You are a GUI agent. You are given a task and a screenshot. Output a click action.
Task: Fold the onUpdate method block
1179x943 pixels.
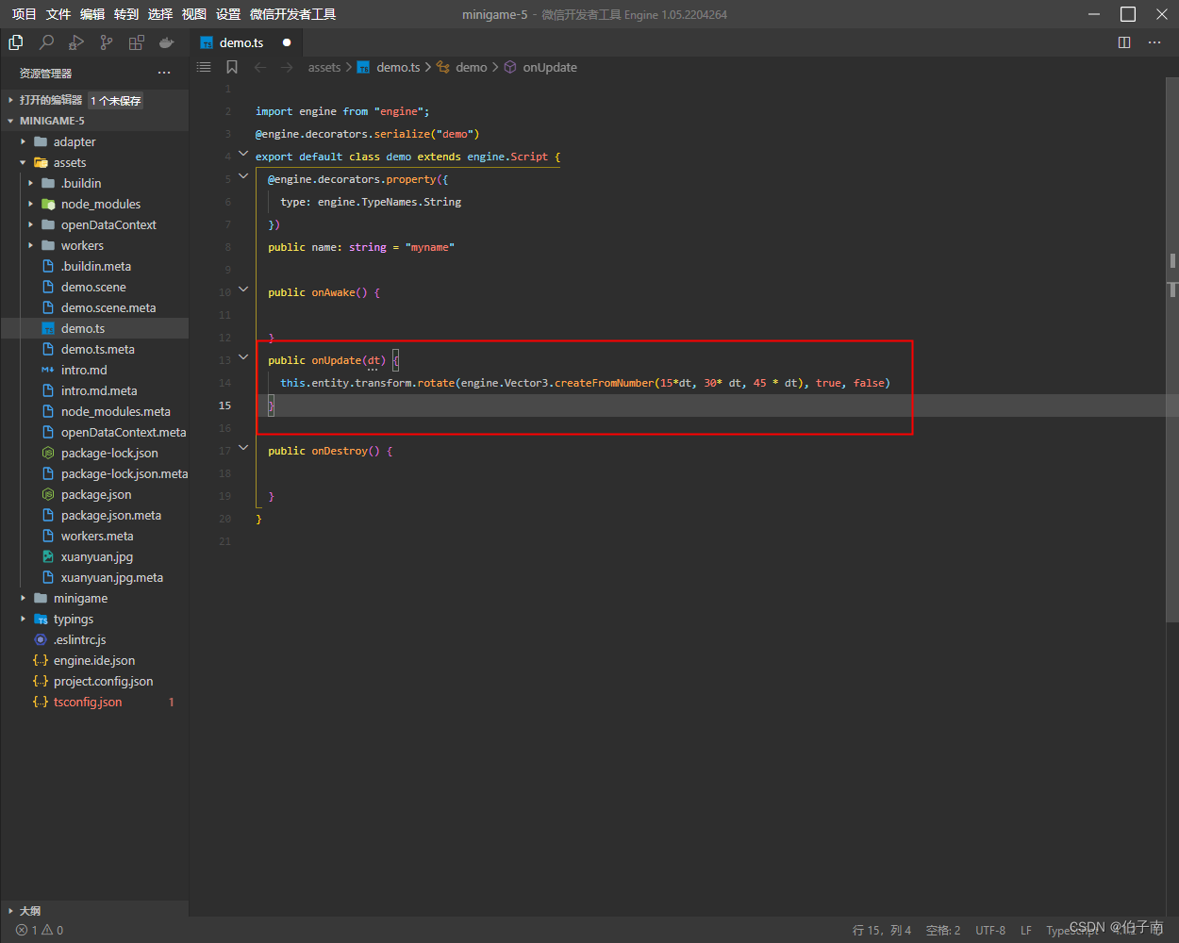click(243, 357)
